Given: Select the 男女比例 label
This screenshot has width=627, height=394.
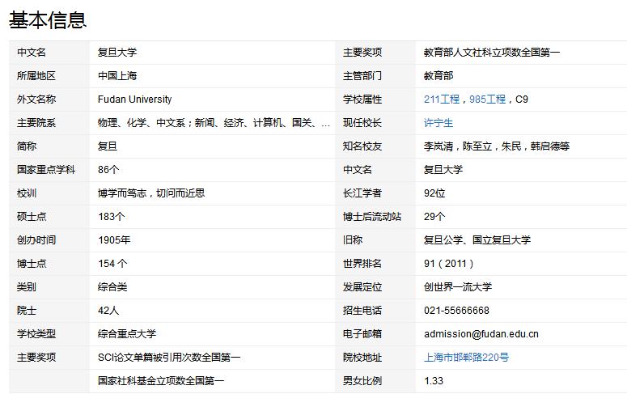Looking at the screenshot, I should (362, 381).
